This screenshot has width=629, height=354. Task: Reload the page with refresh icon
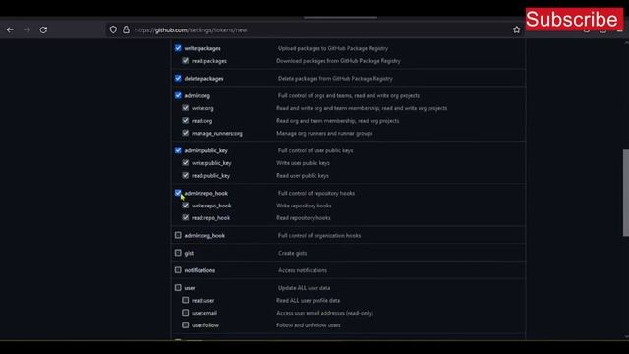[x=43, y=29]
